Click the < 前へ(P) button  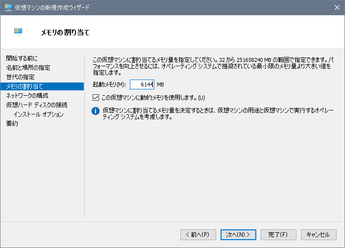pos(198,235)
